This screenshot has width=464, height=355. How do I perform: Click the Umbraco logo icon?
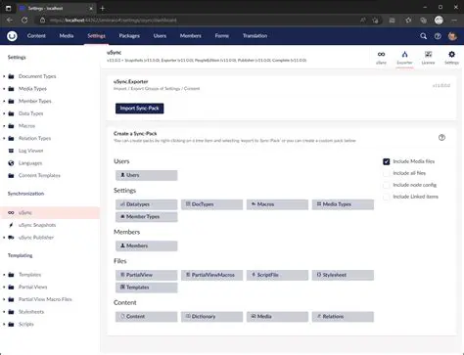tap(12, 36)
